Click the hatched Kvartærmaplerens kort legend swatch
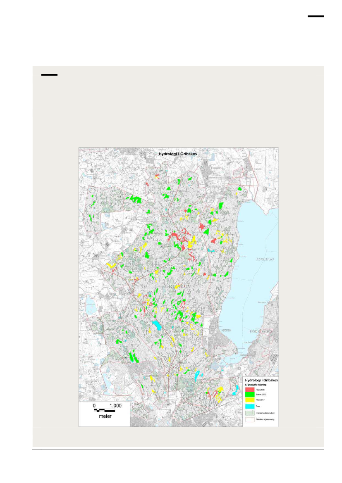The height and width of the screenshot is (483, 342). point(249,413)
